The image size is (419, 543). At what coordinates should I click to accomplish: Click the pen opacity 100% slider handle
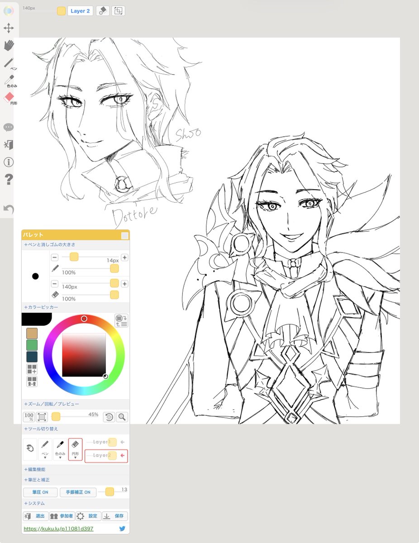(x=114, y=269)
